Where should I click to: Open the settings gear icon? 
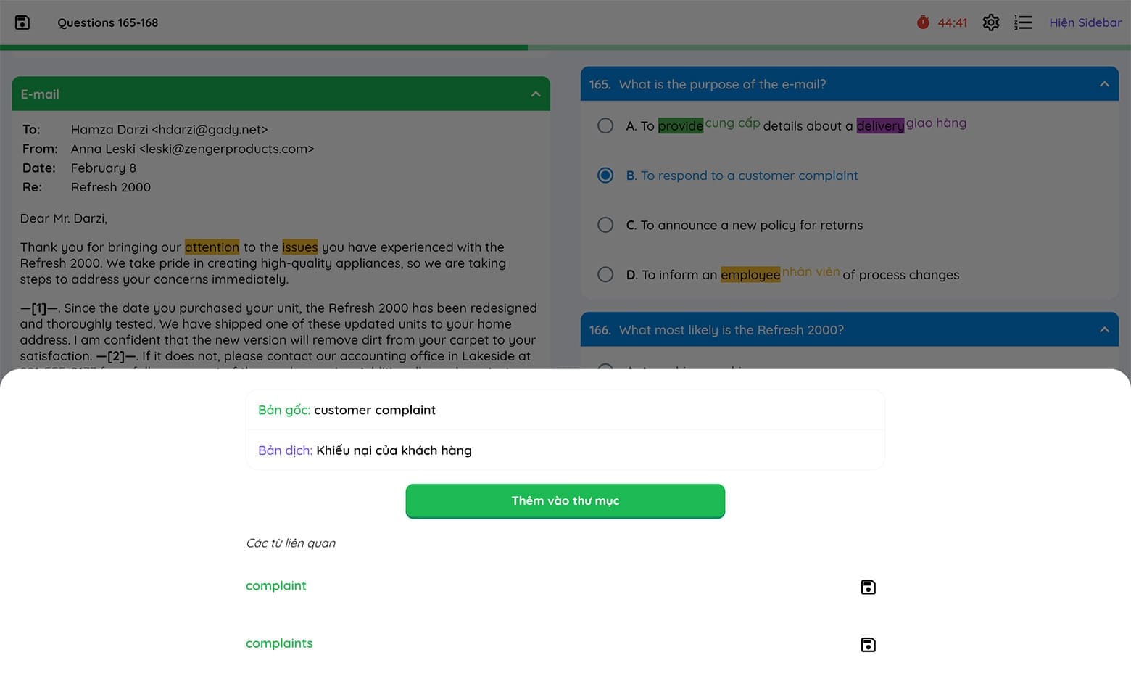(x=990, y=22)
